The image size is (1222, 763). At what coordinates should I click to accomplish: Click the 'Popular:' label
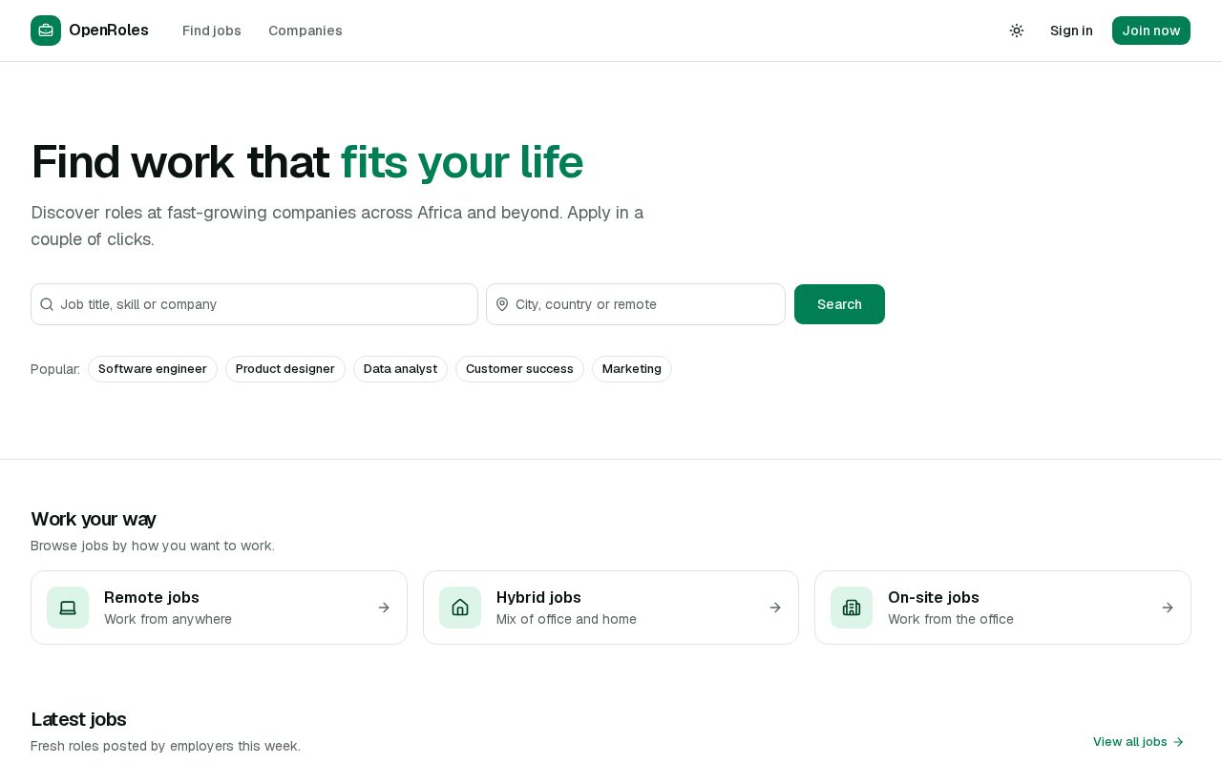(55, 369)
